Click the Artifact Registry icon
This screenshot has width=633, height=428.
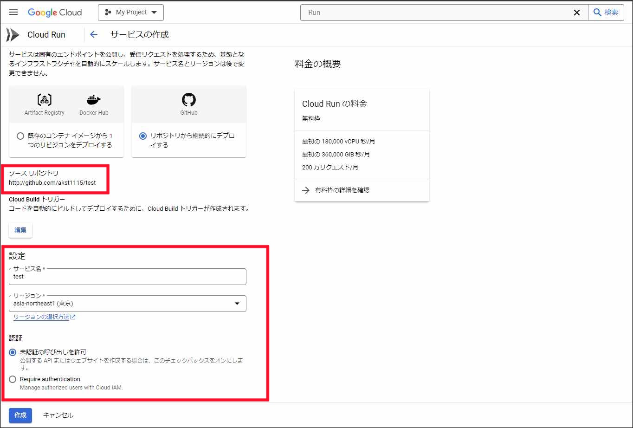coord(45,99)
